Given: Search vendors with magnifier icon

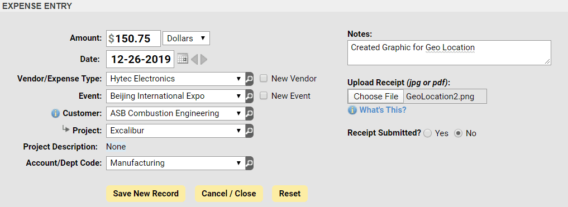Looking at the screenshot, I should click(x=249, y=79).
